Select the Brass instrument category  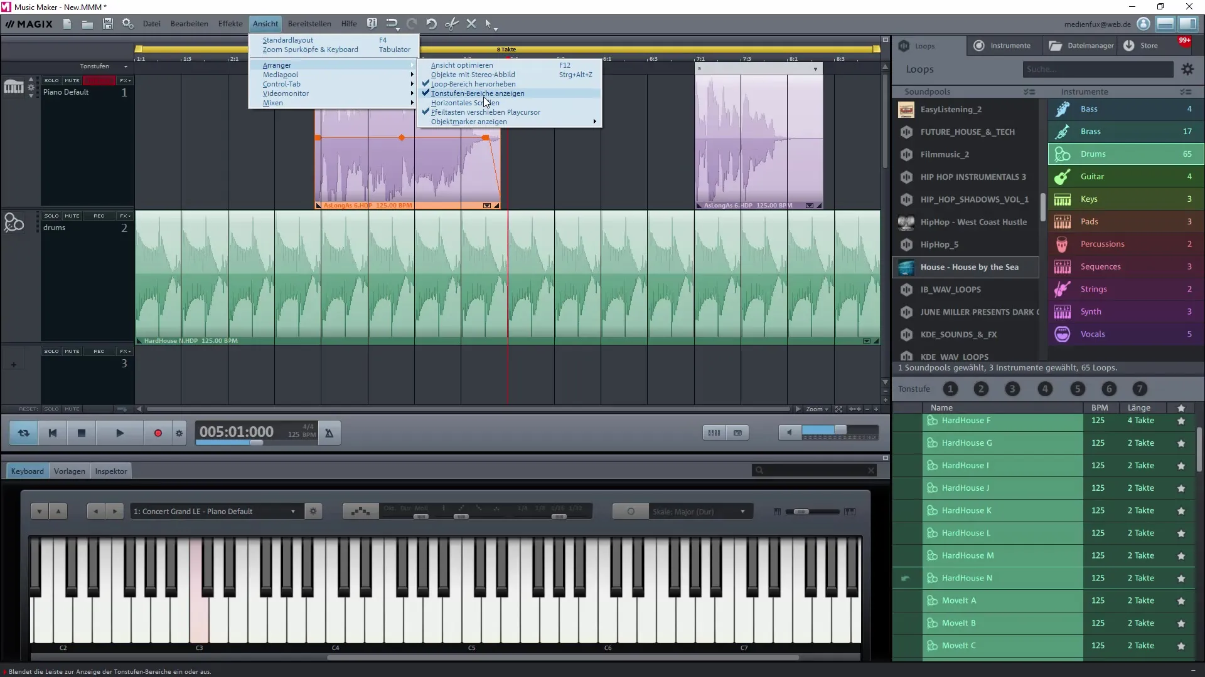(x=1126, y=132)
